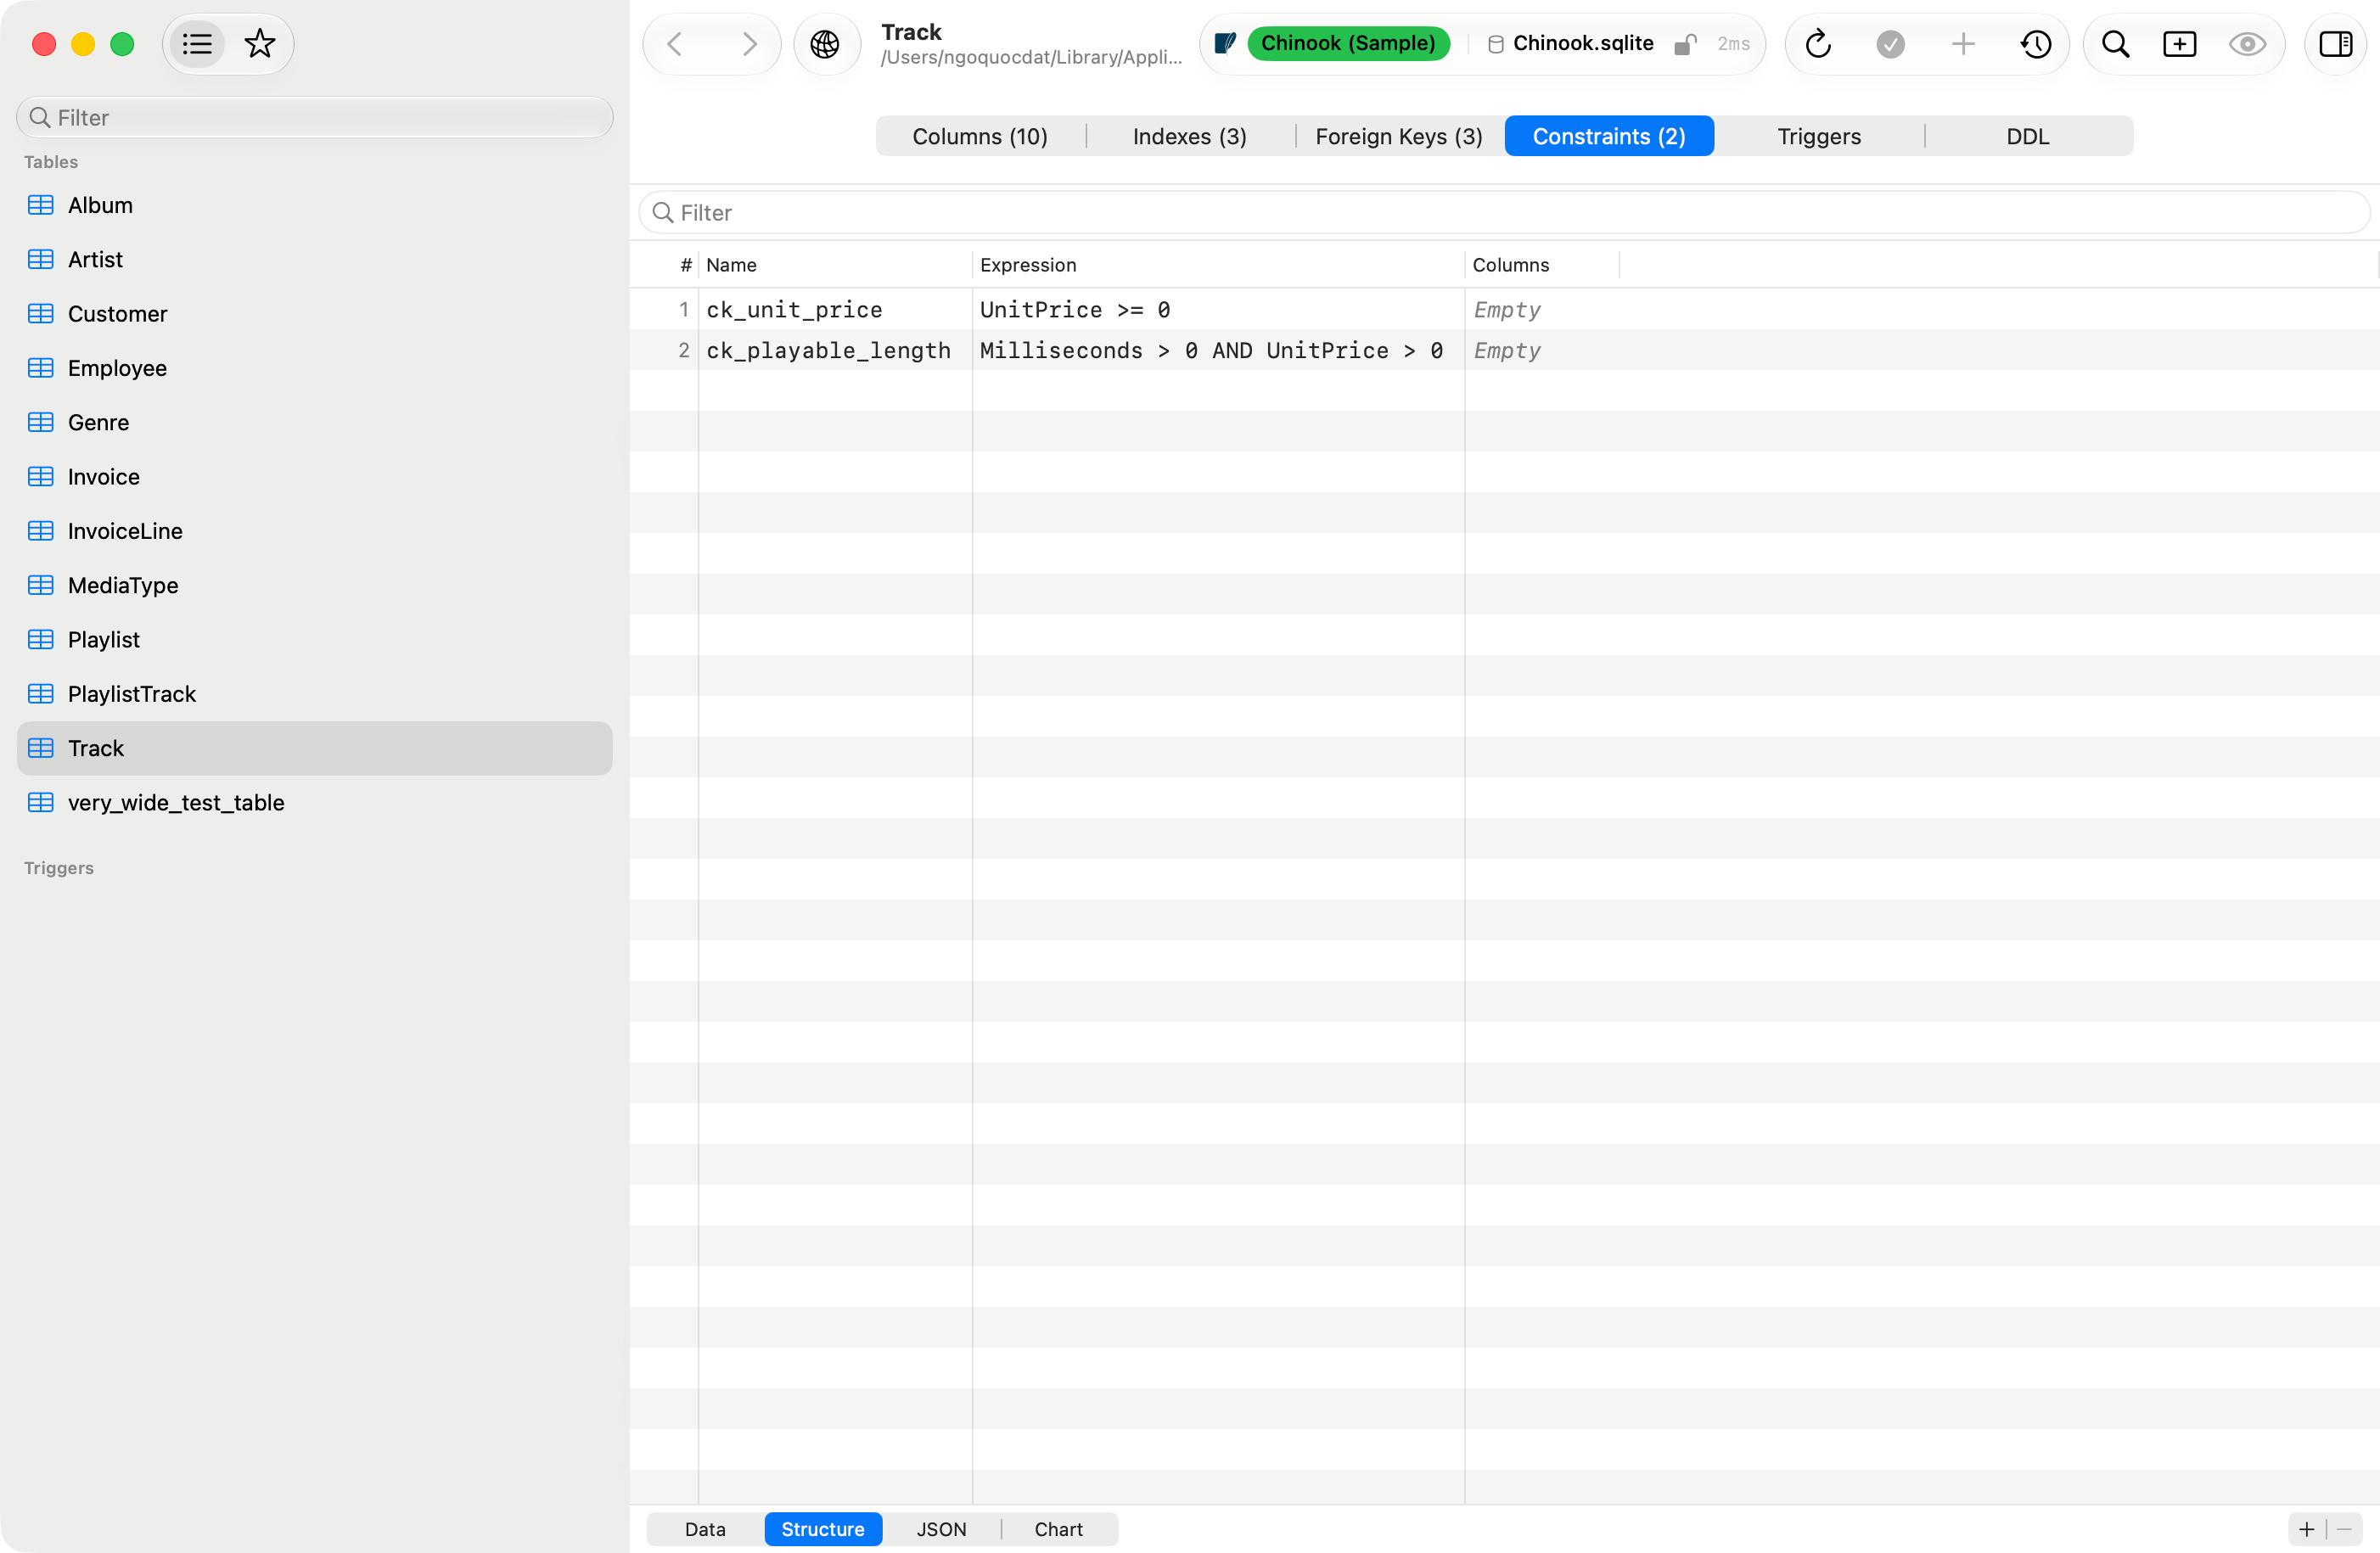Toggle the sidebar list view icon
2380x1553 pixels.
coord(197,44)
